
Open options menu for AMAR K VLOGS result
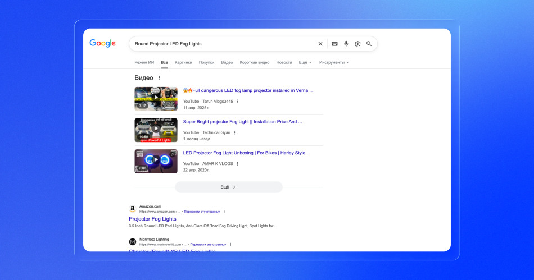[x=237, y=164]
